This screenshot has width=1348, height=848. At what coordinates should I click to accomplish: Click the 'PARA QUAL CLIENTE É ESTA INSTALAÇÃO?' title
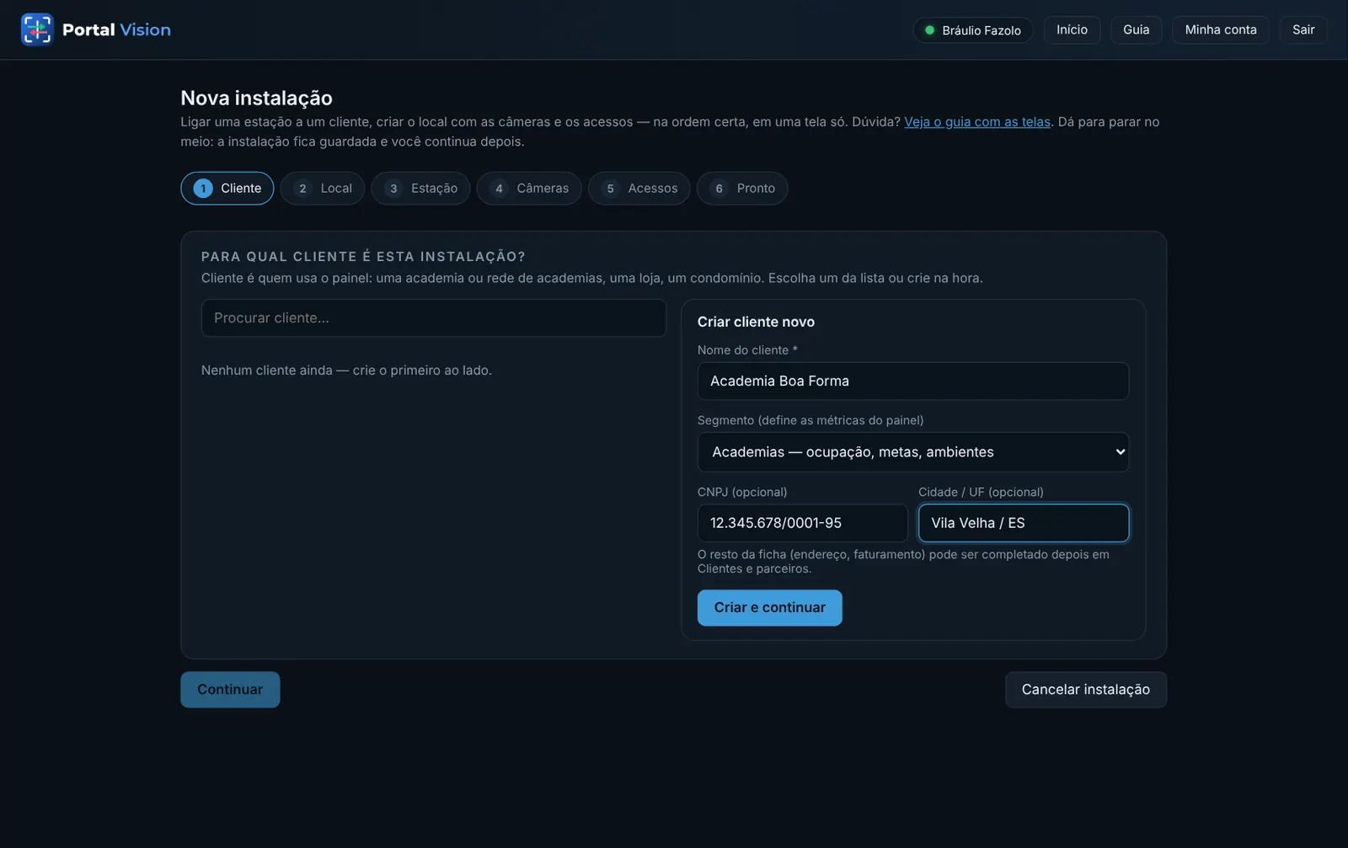(x=363, y=257)
